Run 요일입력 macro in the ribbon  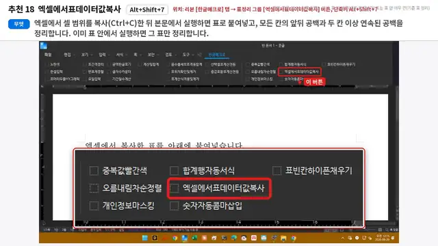pyautogui.click(x=92, y=79)
